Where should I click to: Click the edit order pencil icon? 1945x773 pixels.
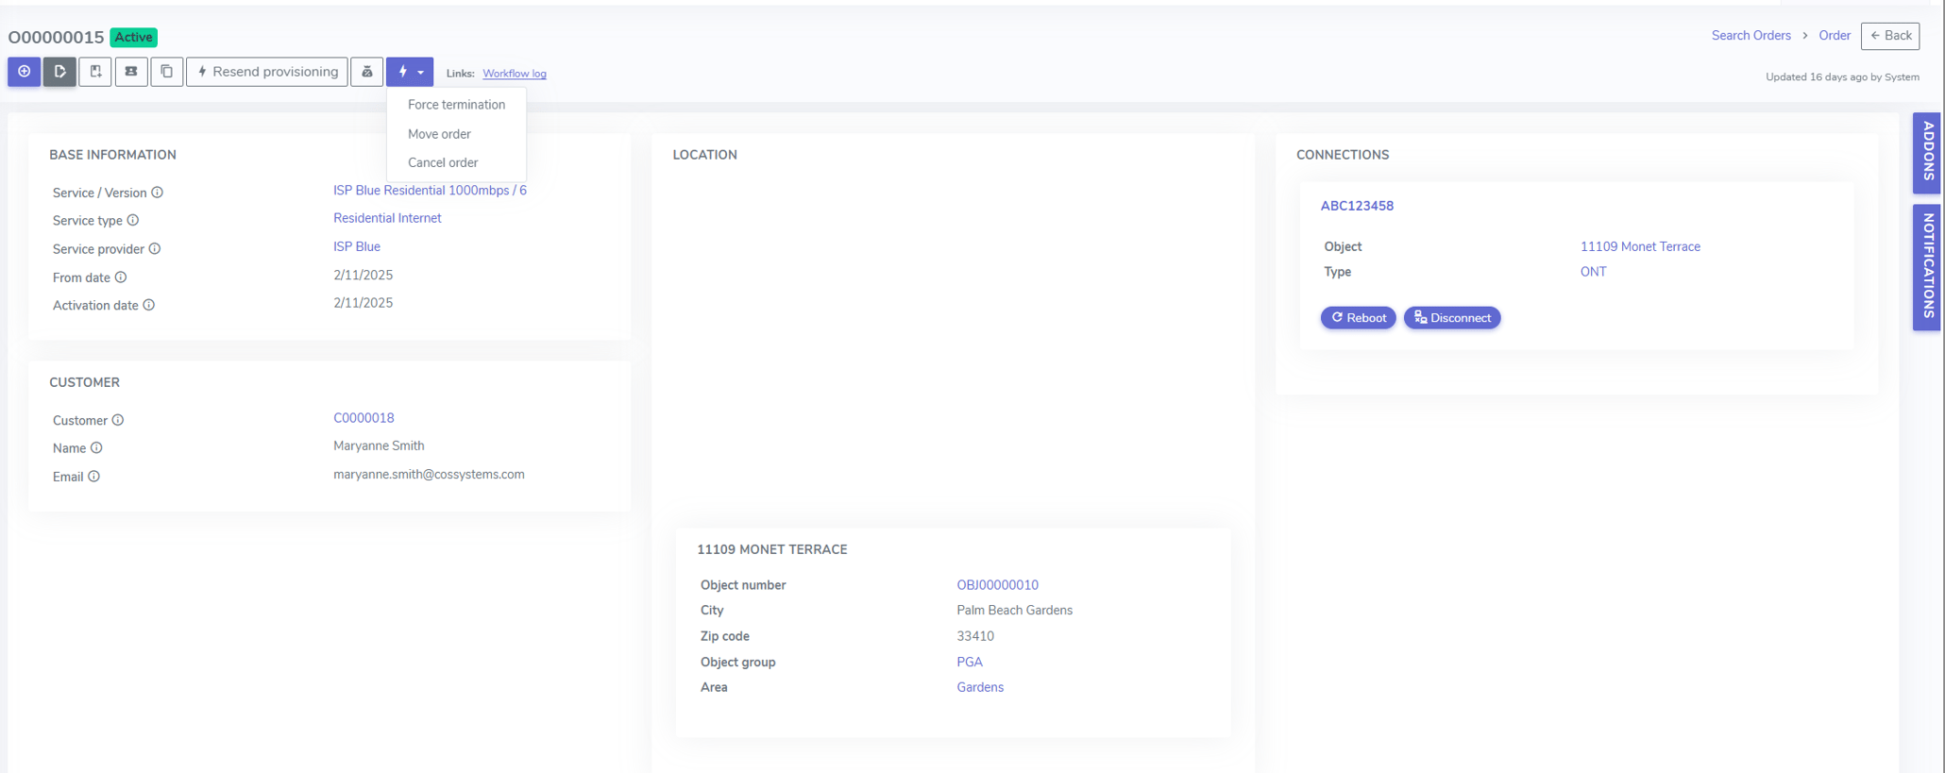click(x=59, y=72)
